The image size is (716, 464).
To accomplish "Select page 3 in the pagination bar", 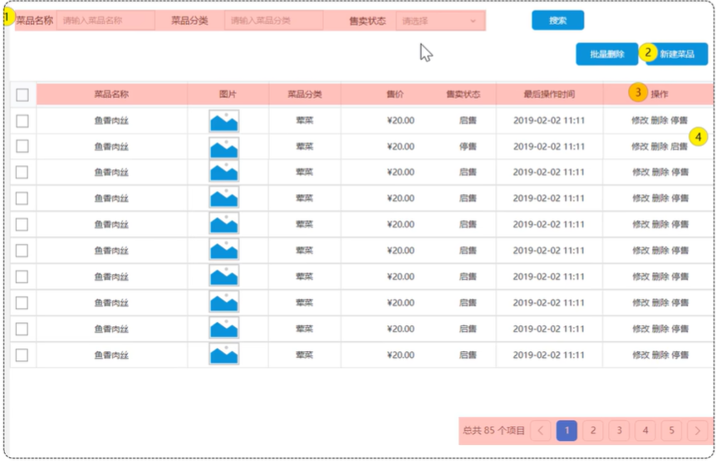I will (619, 431).
